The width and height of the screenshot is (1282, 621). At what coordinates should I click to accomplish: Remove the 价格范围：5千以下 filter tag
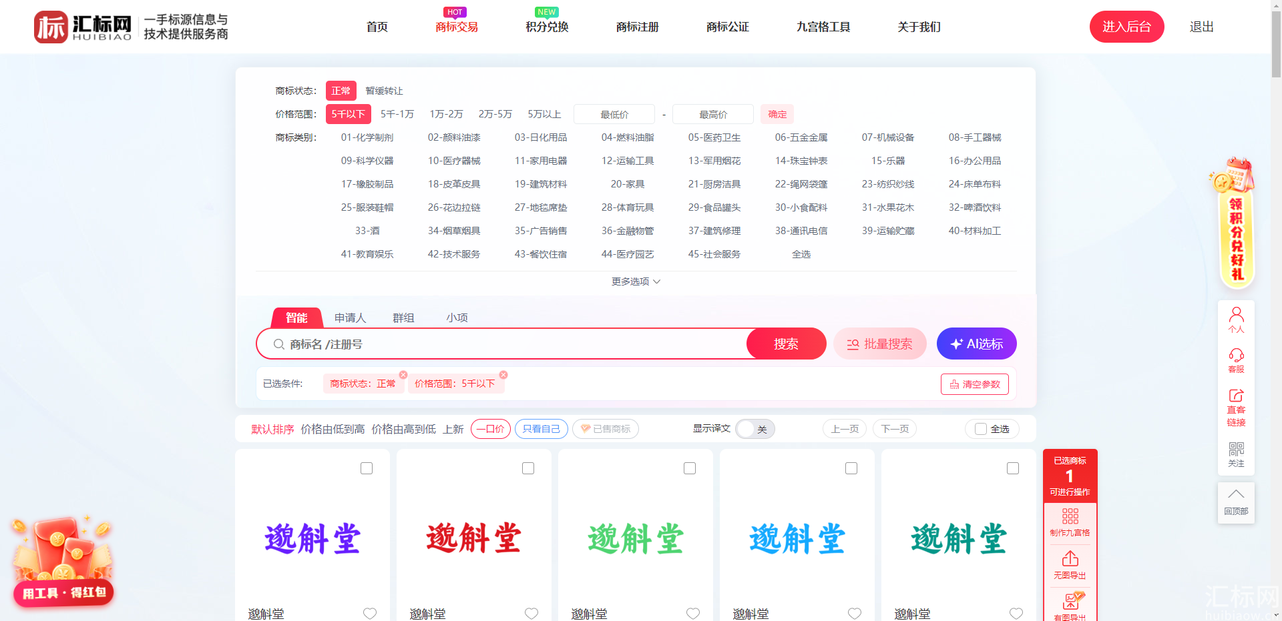click(503, 375)
